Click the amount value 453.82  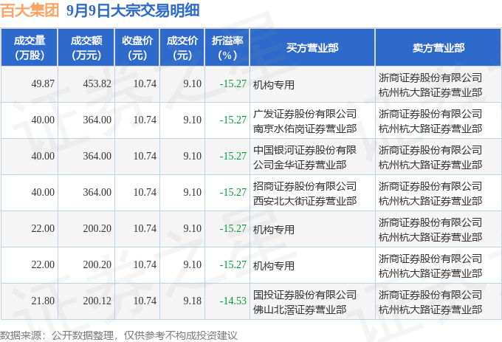click(97, 84)
